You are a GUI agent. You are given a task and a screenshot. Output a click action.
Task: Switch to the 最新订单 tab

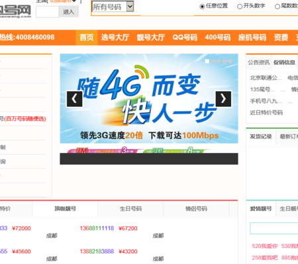289,137
